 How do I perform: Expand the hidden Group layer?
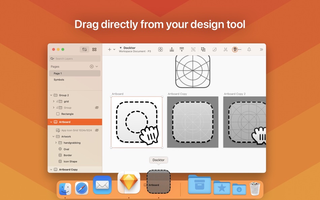coord(54,107)
